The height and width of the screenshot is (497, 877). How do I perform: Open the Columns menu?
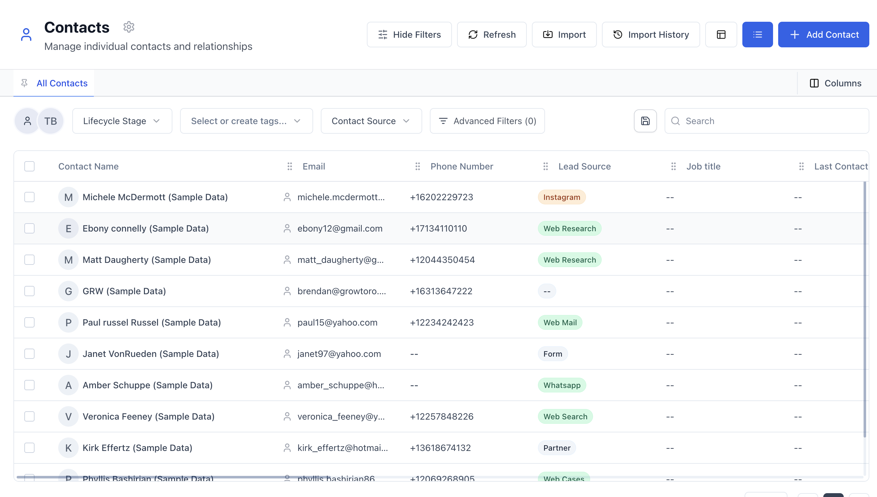[836, 83]
